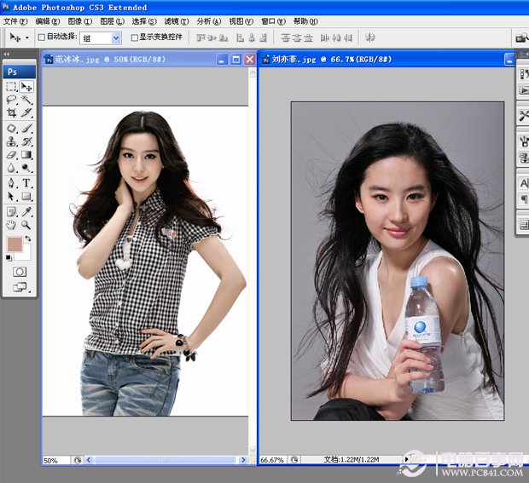Reset default foreground and background colors

point(9,258)
